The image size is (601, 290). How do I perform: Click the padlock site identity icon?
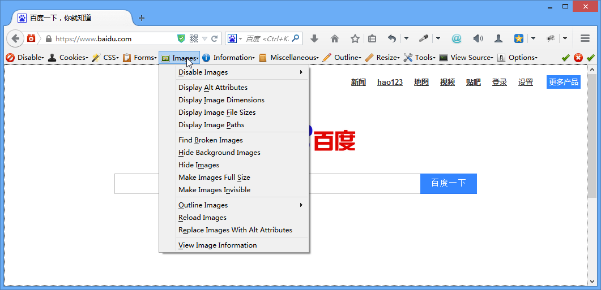click(48, 38)
